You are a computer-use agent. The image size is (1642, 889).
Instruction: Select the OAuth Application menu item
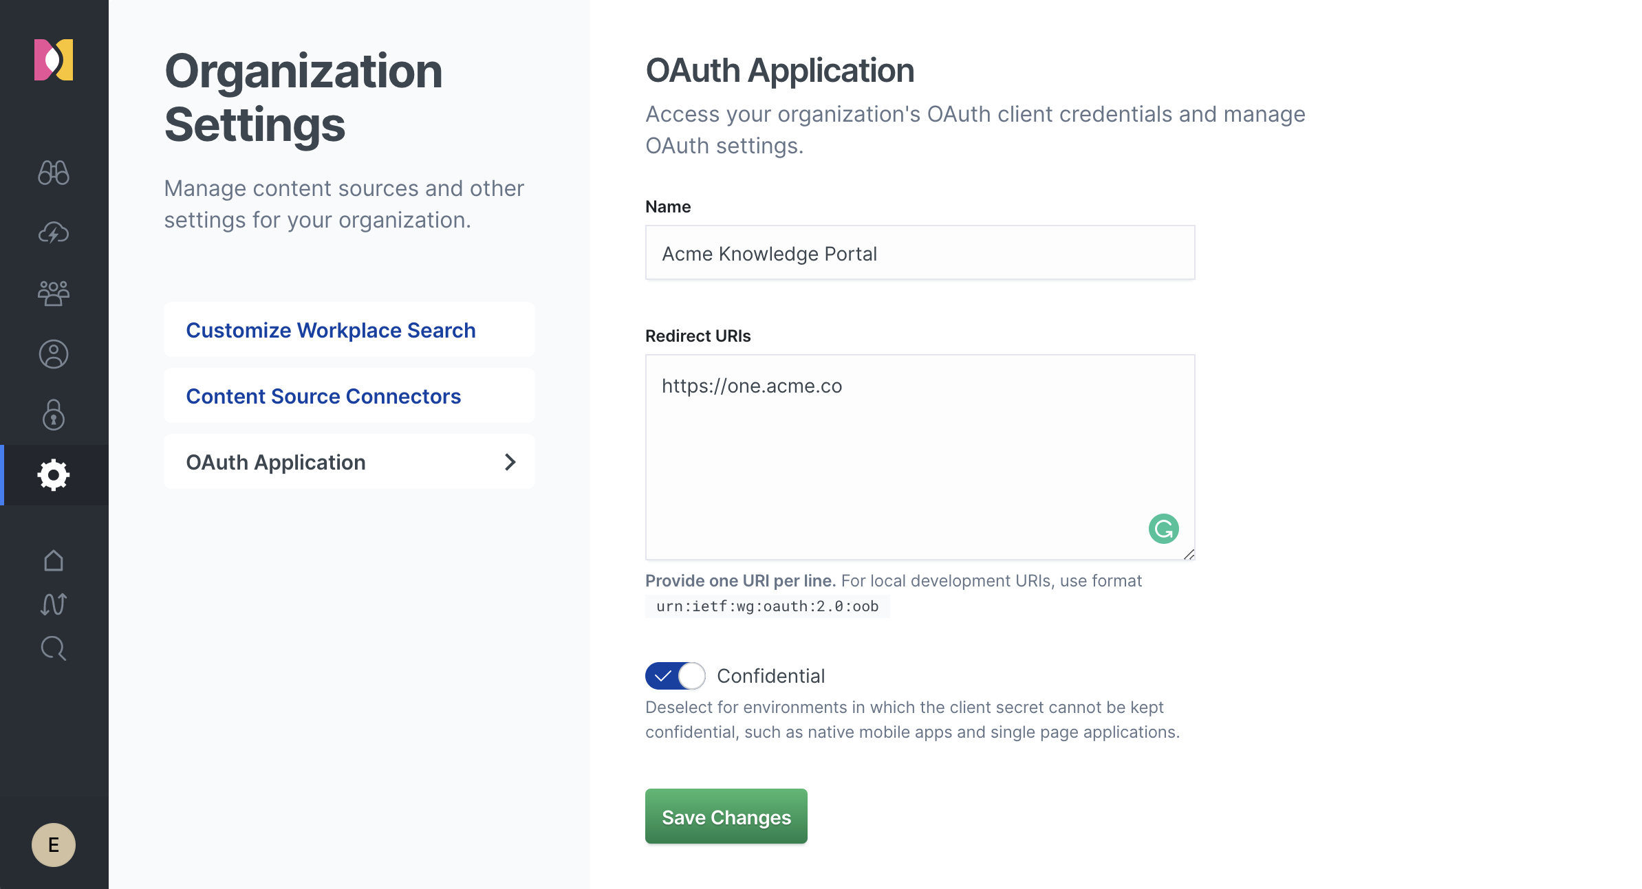(x=276, y=462)
